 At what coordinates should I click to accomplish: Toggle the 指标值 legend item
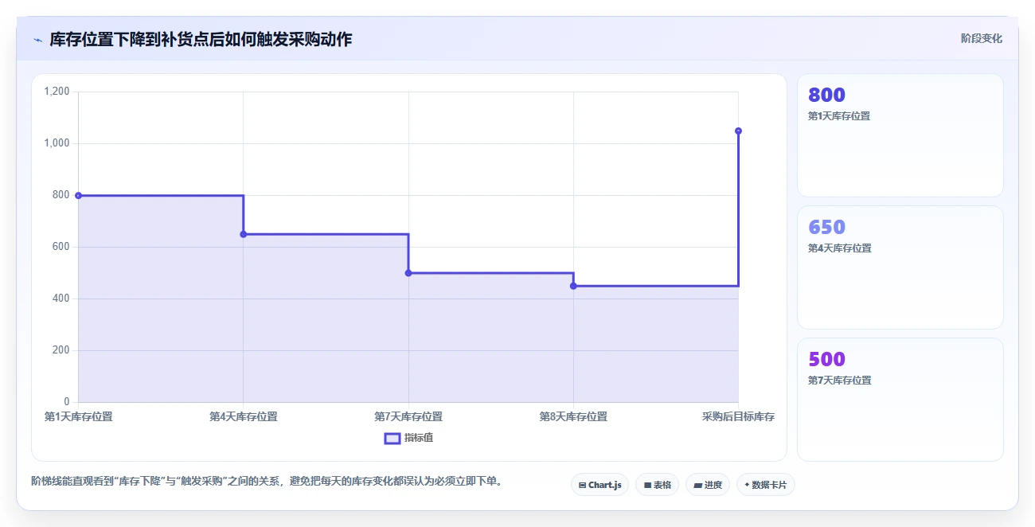[408, 438]
